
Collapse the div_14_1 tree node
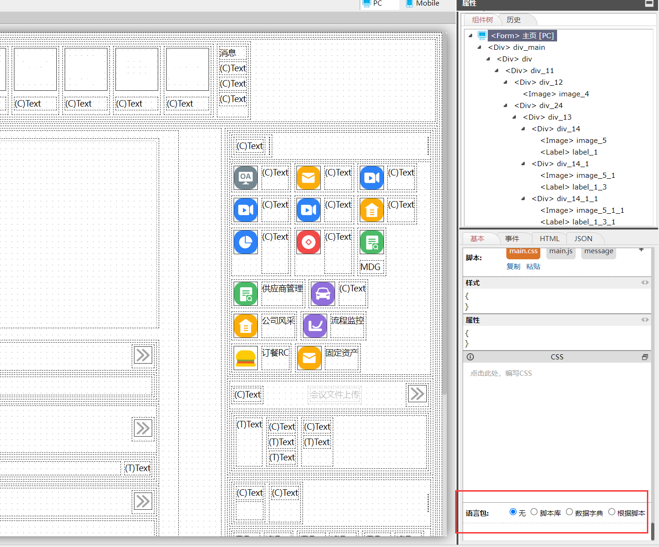point(524,163)
